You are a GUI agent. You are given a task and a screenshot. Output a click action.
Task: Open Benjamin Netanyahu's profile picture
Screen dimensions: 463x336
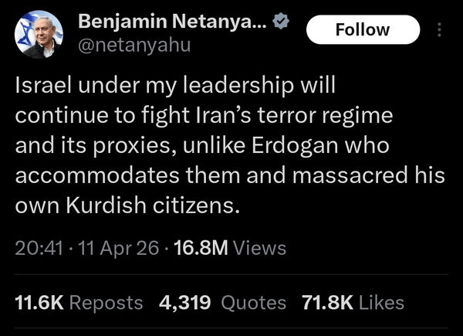coord(39,34)
